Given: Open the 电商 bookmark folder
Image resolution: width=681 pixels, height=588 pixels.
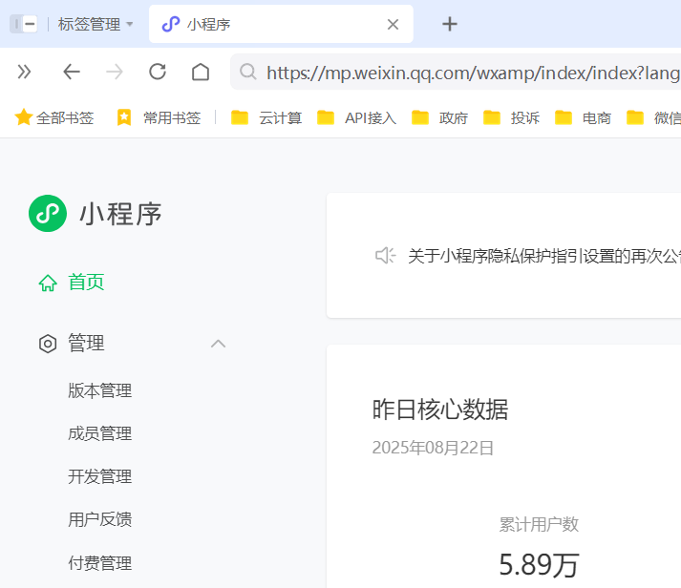Looking at the screenshot, I should coord(583,117).
